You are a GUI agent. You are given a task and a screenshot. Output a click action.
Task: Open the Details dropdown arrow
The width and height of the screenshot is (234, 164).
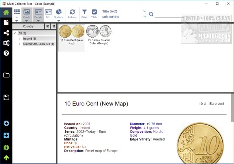click(x=38, y=21)
